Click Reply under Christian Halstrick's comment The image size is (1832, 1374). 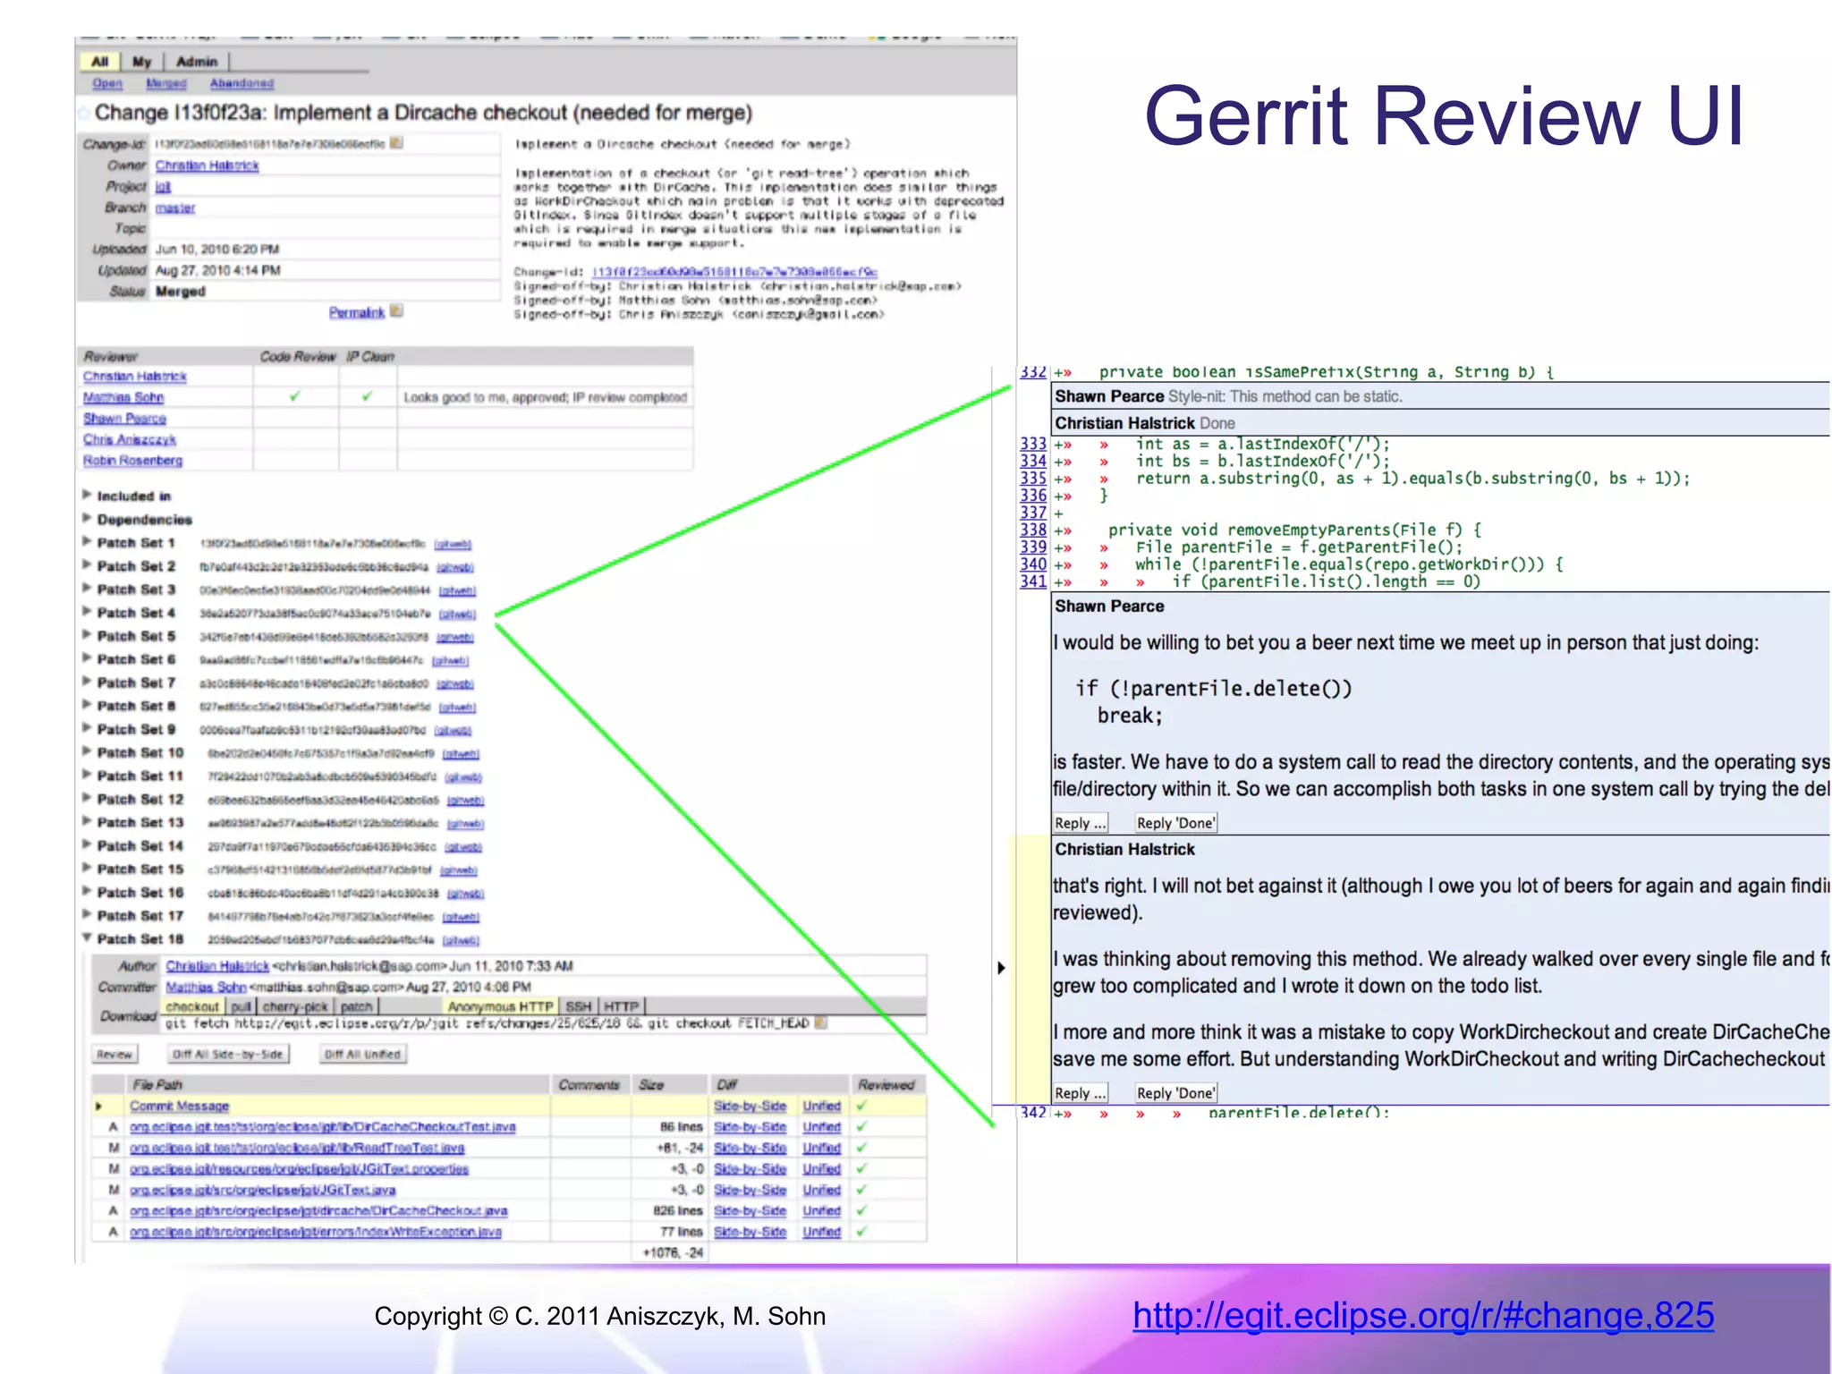coord(1080,1093)
